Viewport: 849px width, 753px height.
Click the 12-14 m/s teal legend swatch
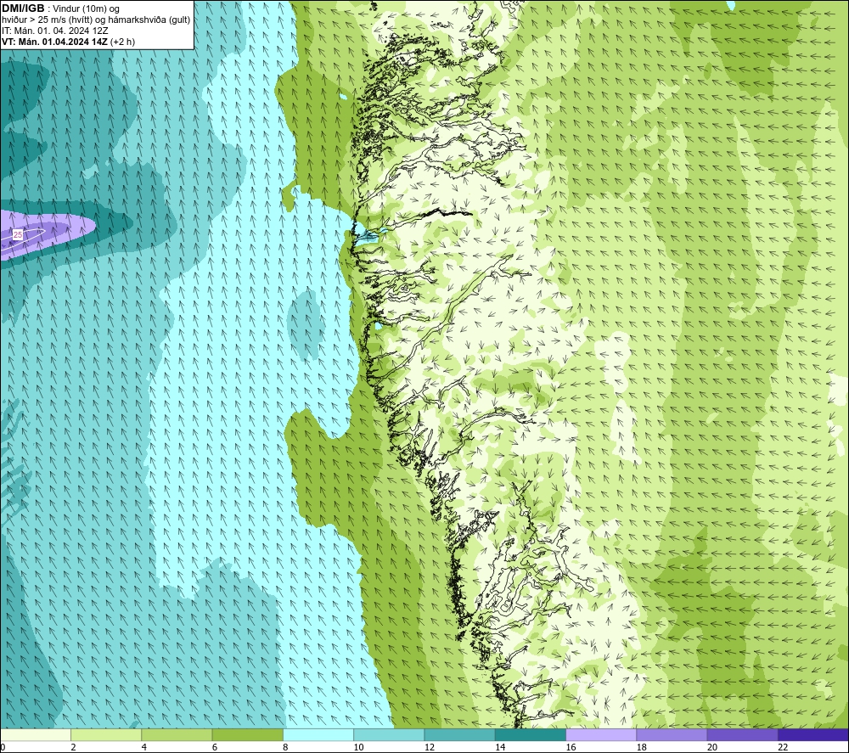click(x=459, y=734)
